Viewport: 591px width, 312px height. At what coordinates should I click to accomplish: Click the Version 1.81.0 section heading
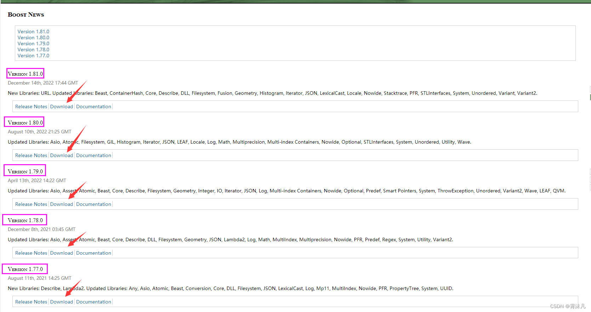(25, 74)
